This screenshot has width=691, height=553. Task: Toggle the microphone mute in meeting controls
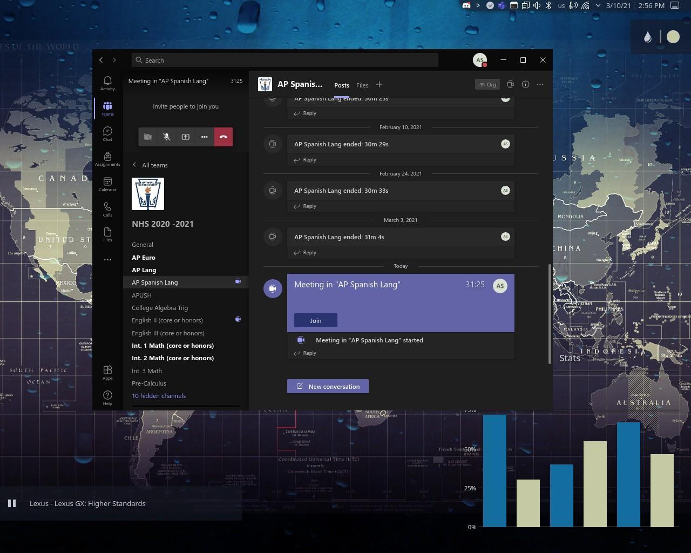point(167,137)
